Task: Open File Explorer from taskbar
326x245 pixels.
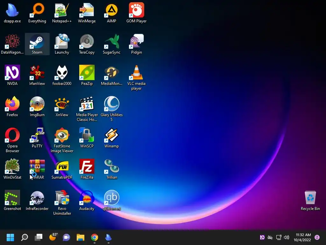Action: [81, 237]
